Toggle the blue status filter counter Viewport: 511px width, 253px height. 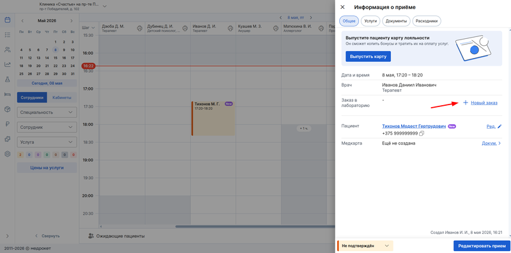[x=29, y=155]
